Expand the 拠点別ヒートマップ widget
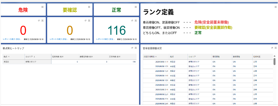Image resolution: width=278 pixels, height=106 pixels. pyautogui.click(x=136, y=48)
